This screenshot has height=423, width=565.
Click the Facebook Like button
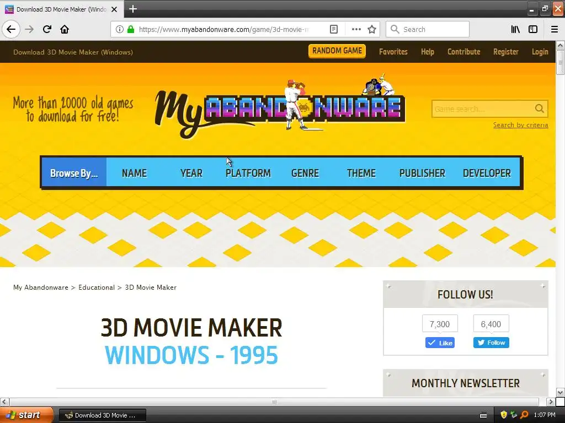(440, 343)
